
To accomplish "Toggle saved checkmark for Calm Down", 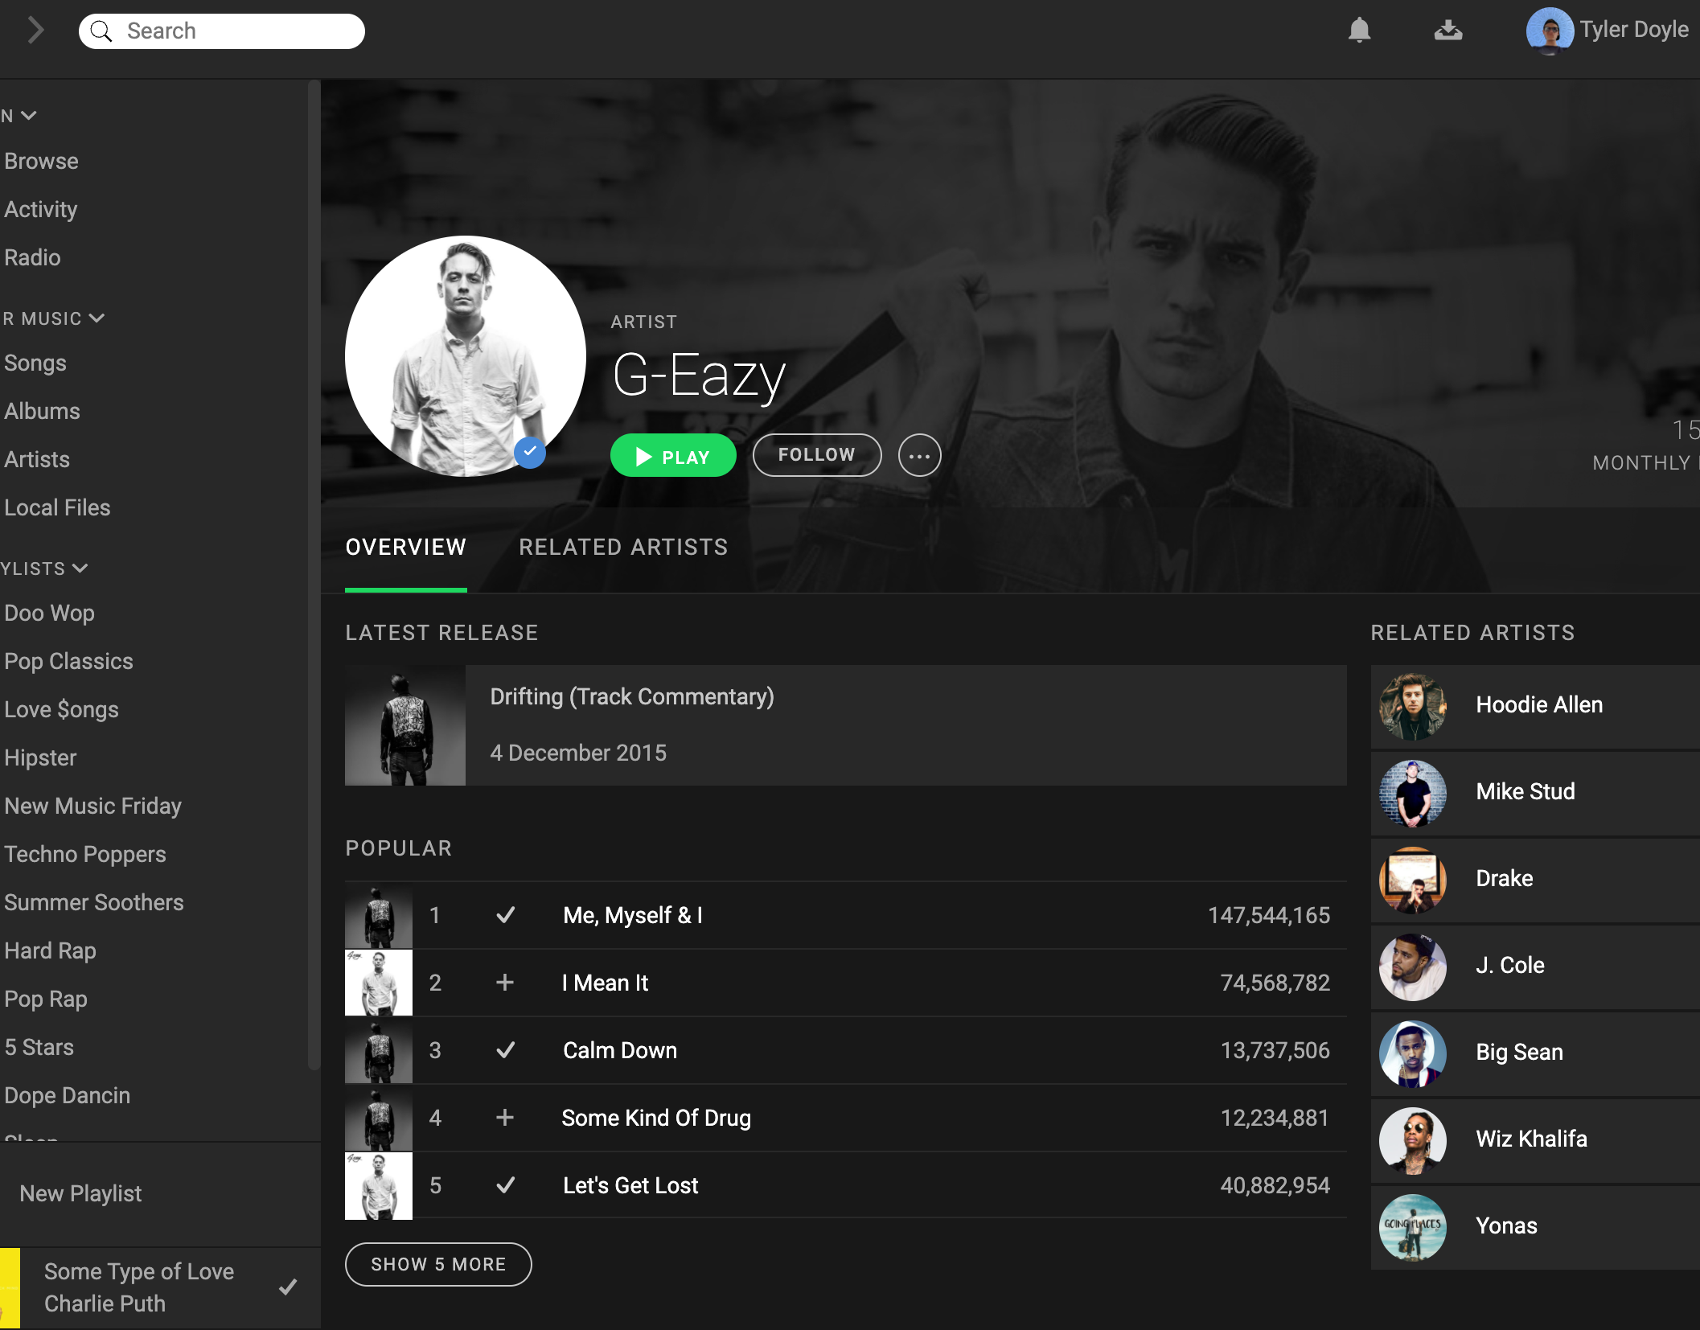I will (x=505, y=1050).
